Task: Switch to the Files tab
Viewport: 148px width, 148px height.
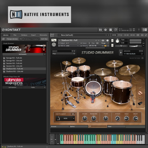Action: [15, 35]
